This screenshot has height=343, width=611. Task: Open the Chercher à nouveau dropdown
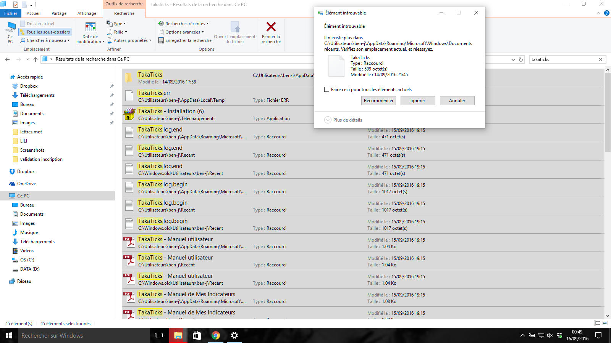45,40
